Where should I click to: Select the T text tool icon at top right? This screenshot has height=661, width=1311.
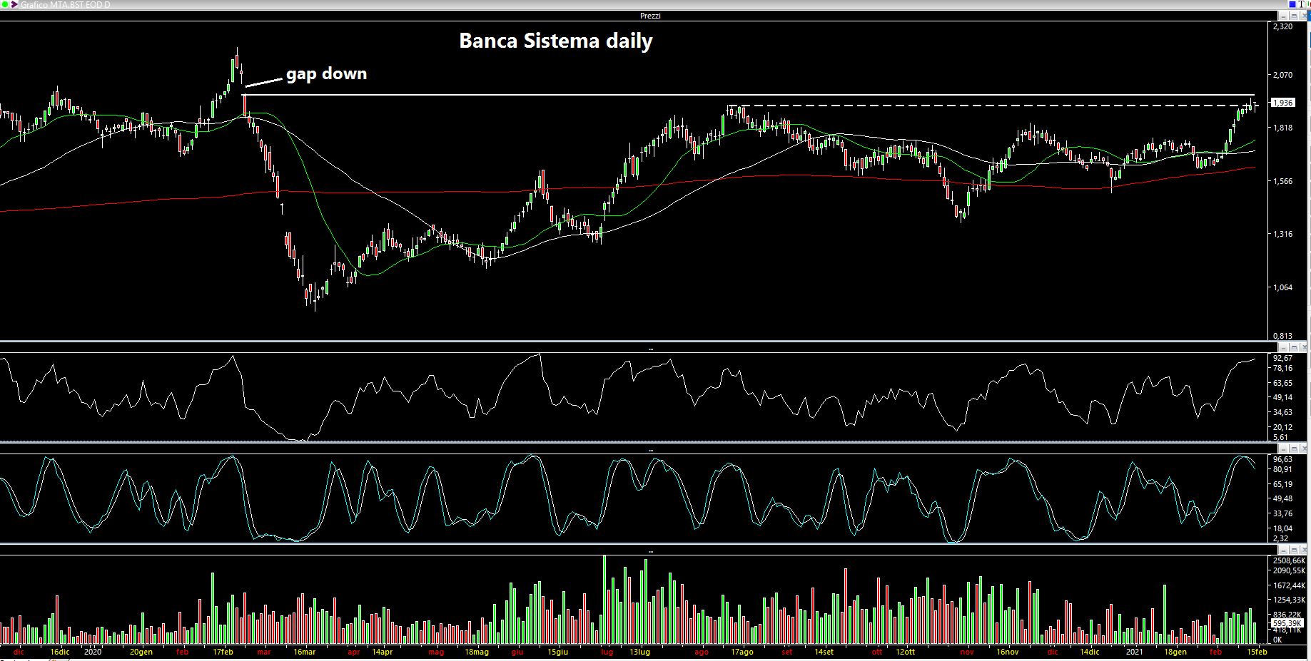point(1301,4)
